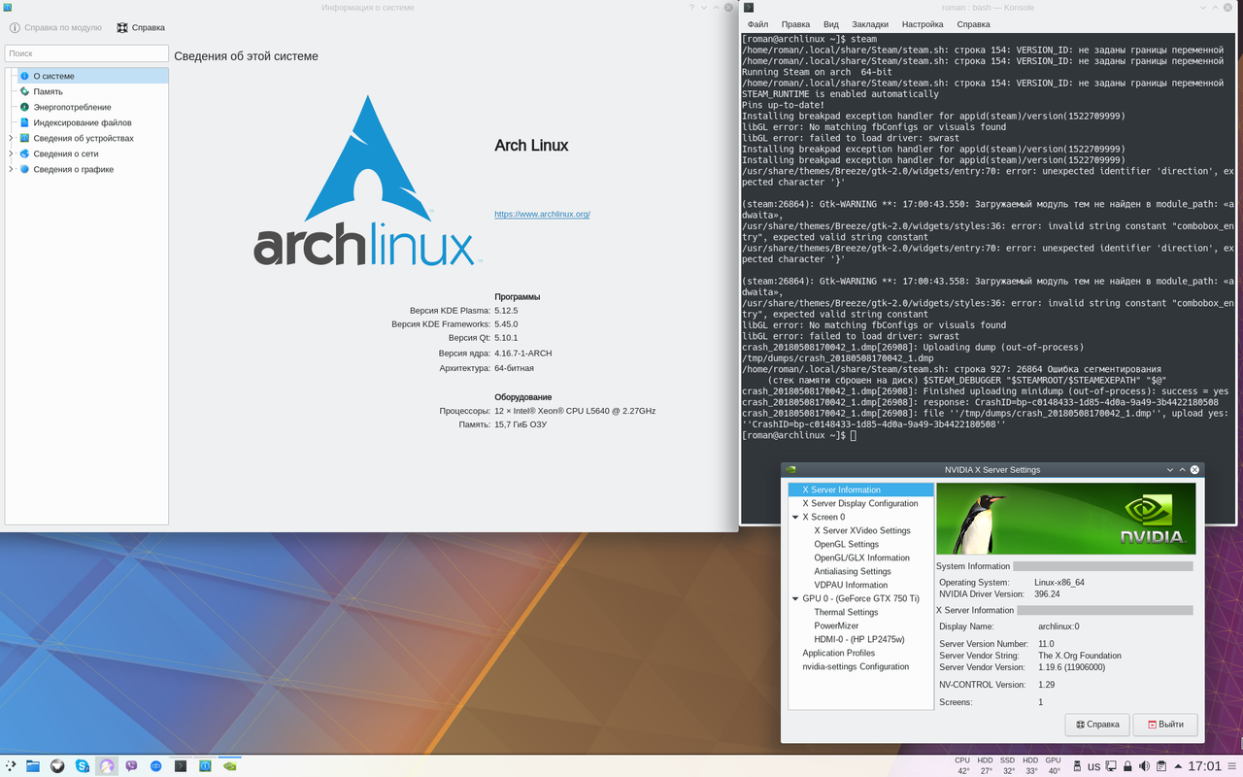This screenshot has width=1243, height=777.
Task: Show hidden system tray icons arrow
Action: click(x=1178, y=766)
